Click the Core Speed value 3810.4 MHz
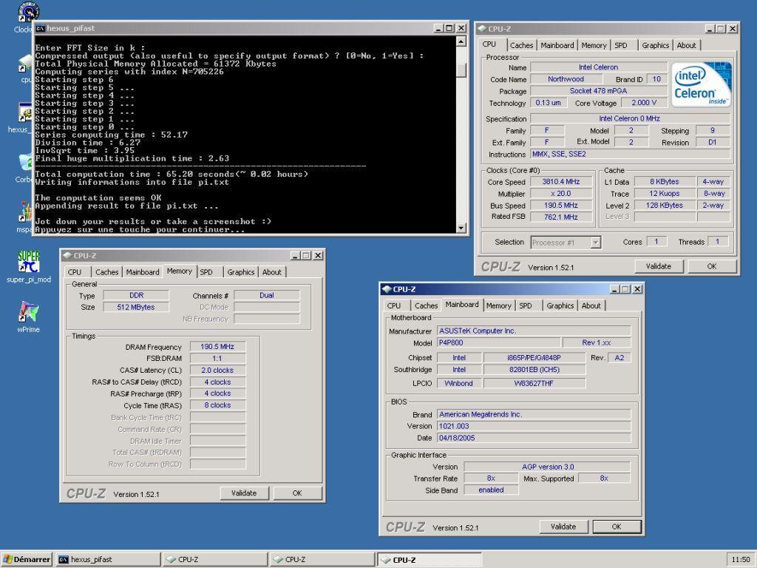The image size is (757, 568). tap(560, 182)
